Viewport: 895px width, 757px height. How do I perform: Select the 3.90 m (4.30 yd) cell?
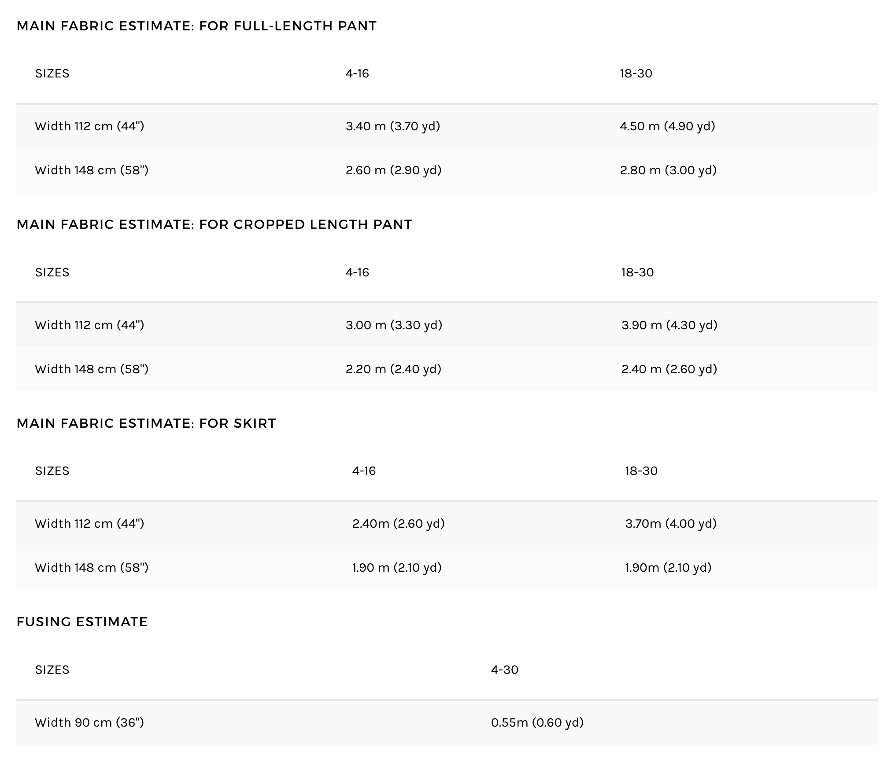coord(669,325)
